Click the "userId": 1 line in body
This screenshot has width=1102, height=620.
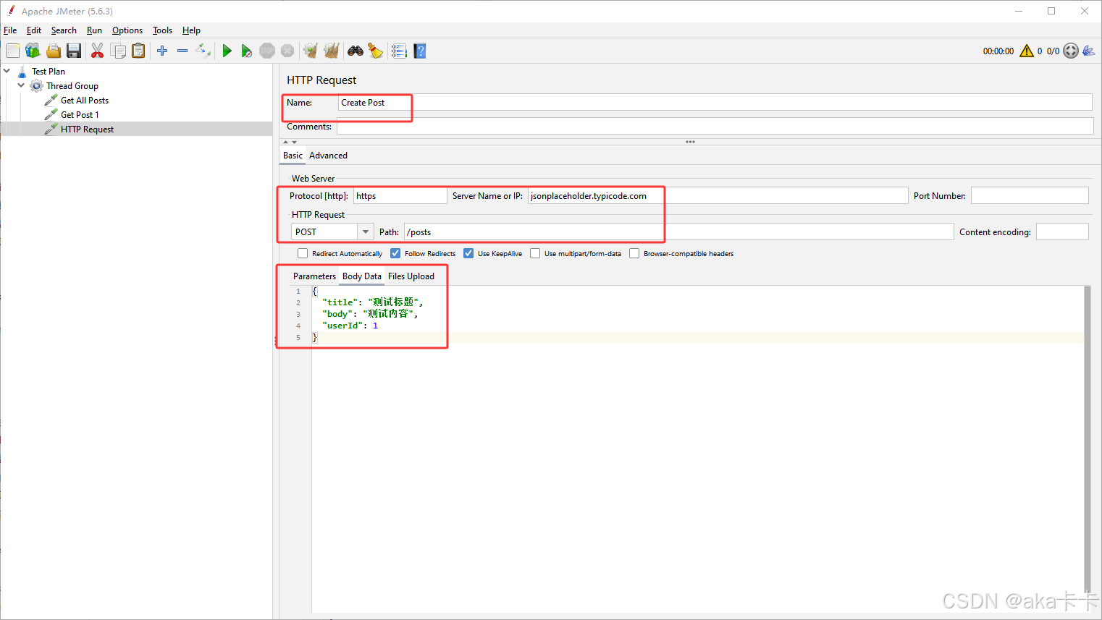350,326
